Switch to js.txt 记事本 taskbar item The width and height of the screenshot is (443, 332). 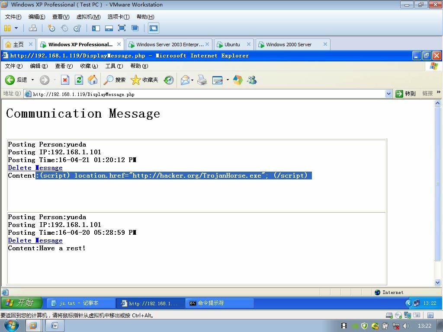click(81, 303)
